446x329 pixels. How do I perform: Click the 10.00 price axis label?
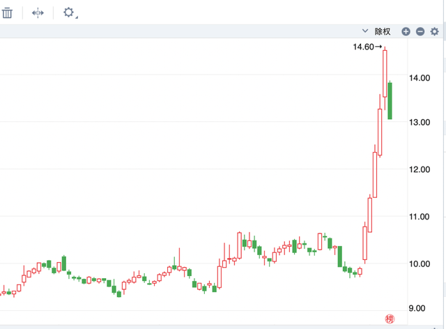(420, 263)
